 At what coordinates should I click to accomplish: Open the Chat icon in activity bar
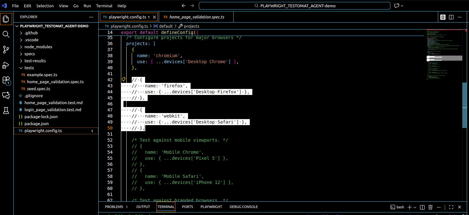pos(6,95)
